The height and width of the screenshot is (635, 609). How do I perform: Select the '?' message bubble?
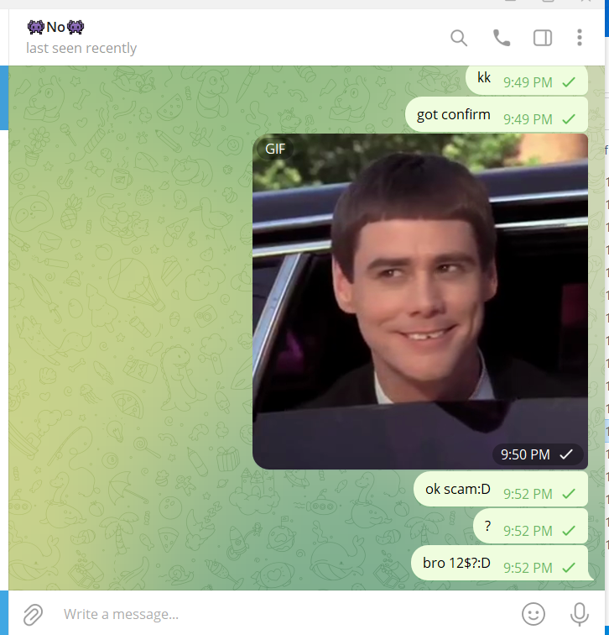pyautogui.click(x=530, y=526)
